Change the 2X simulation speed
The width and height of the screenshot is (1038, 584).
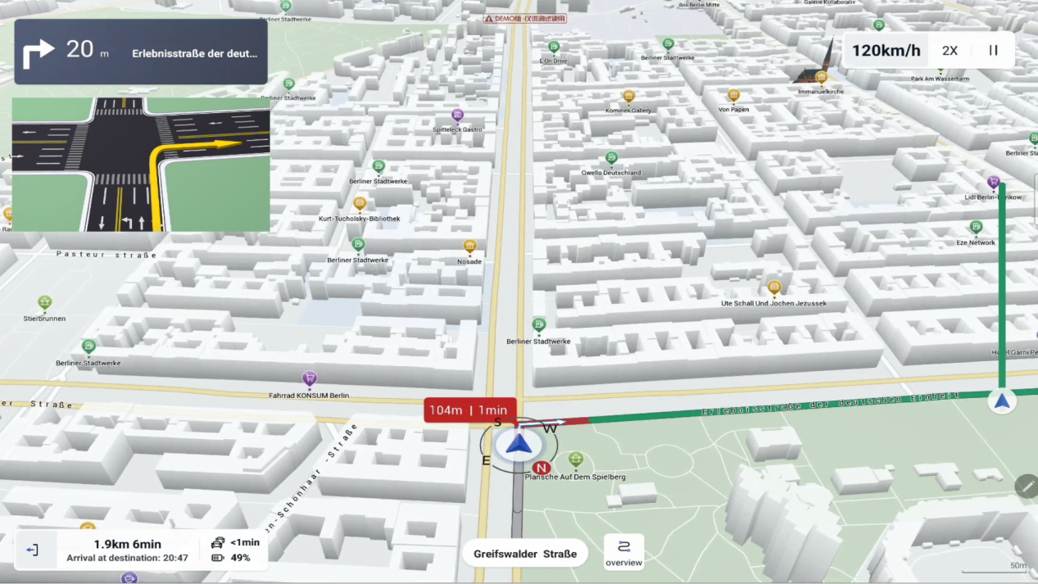pyautogui.click(x=950, y=51)
